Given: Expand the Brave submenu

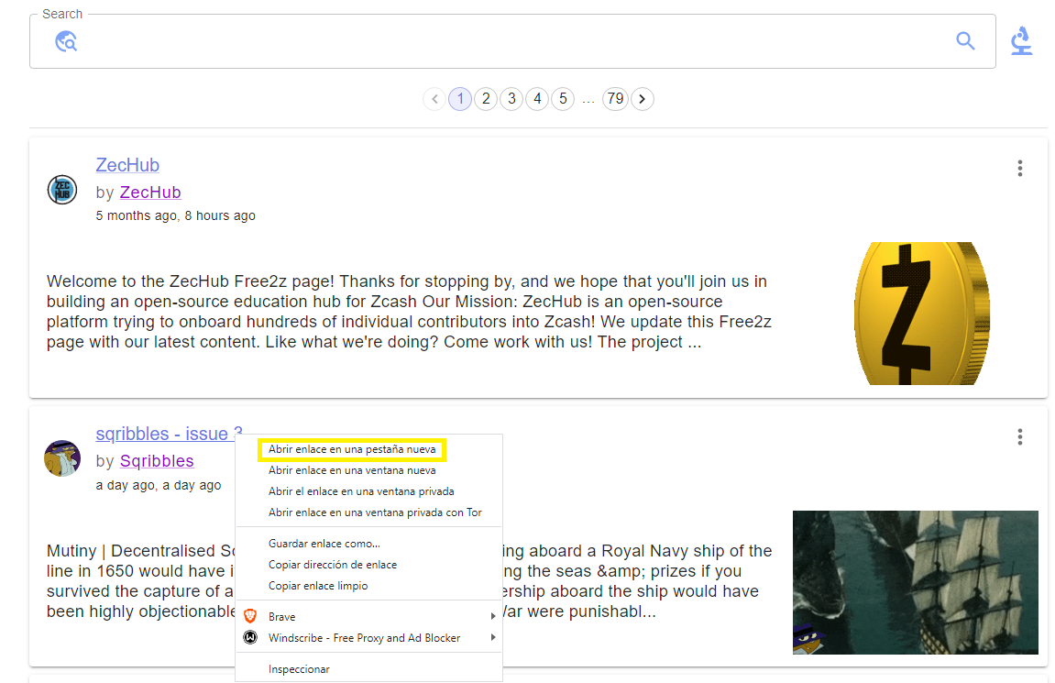Looking at the screenshot, I should (x=493, y=616).
